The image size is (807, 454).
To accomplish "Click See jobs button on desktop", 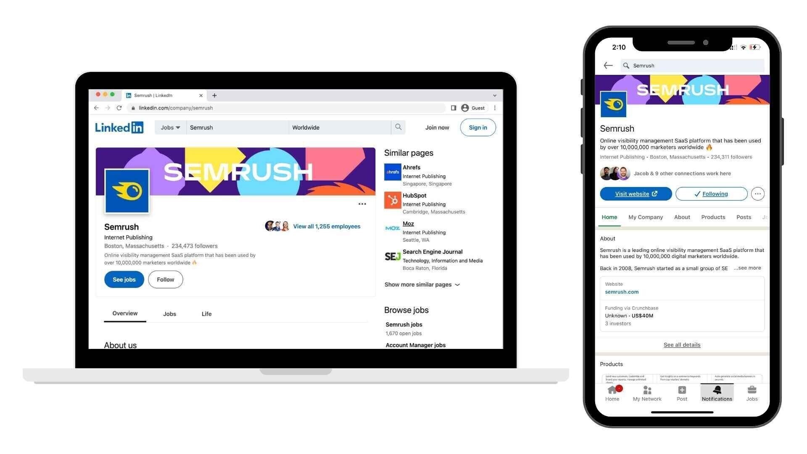I will coord(124,279).
